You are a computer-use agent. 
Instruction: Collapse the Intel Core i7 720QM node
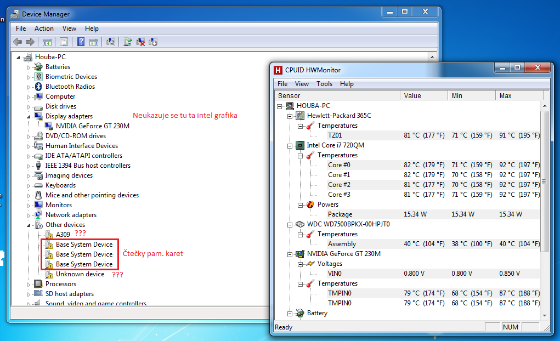(290, 146)
